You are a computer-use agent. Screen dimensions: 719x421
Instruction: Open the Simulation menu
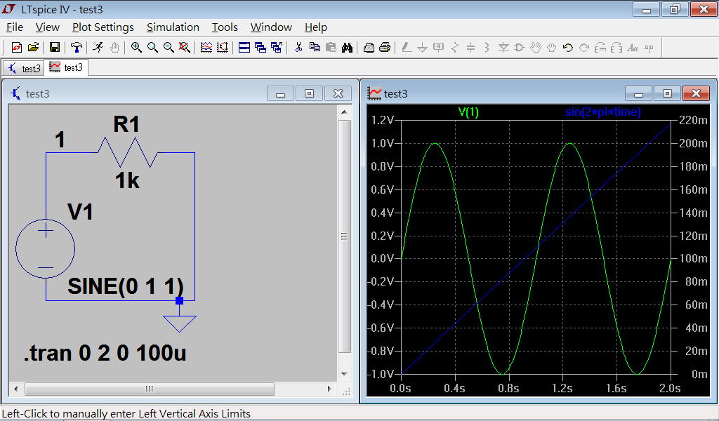coord(173,27)
